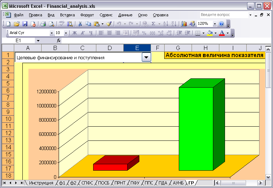Screen dimensions: 273x188
Task: Expand the Arial Cyr font dropdown
Action: (52, 33)
